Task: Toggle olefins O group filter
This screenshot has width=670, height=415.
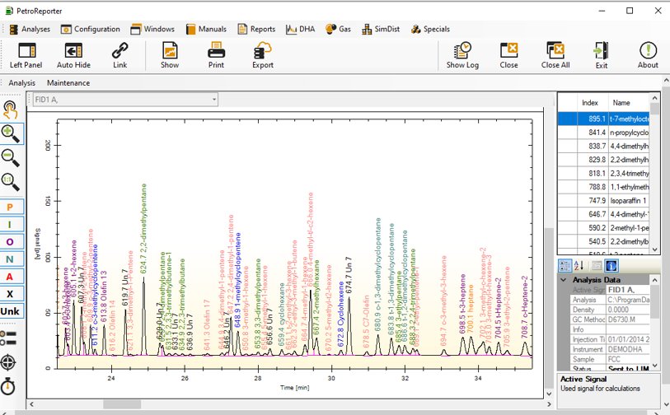Action: pyautogui.click(x=10, y=242)
